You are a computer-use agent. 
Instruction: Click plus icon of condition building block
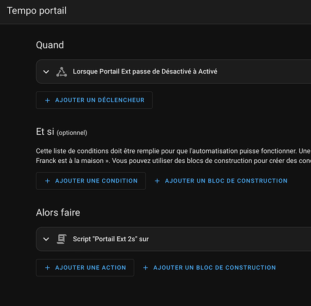tap(157, 181)
